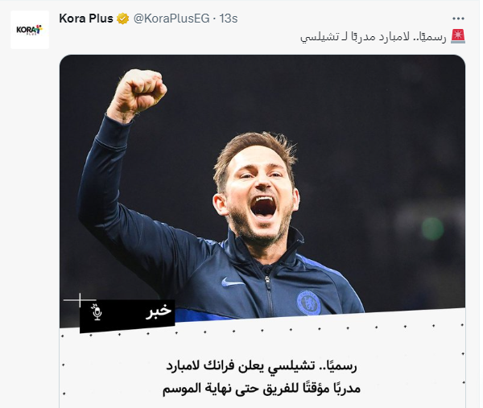The height and width of the screenshot is (408, 483).
Task: Open the Kora Plus profile avatar
Action: 30,30
